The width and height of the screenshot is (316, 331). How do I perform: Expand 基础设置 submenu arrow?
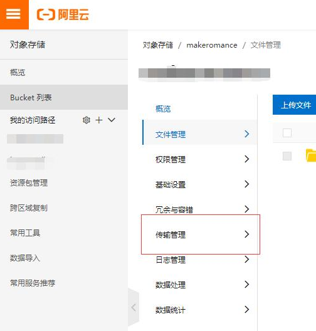click(246, 184)
